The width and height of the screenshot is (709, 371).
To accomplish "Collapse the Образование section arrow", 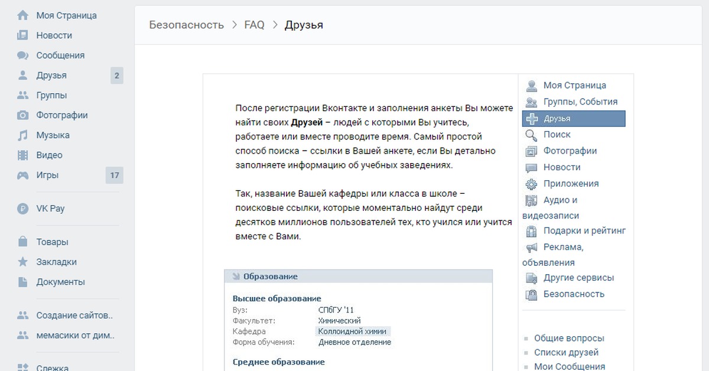I will tap(236, 276).
